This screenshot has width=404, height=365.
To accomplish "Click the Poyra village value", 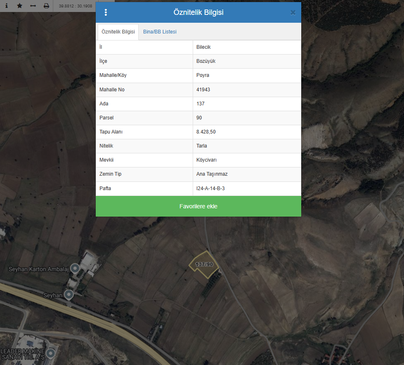I will coord(203,75).
